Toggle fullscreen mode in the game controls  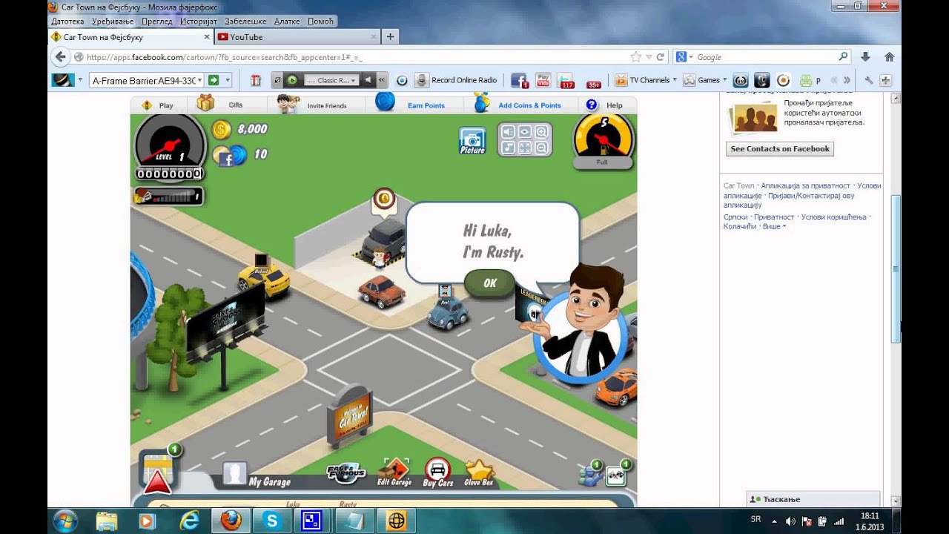tap(525, 148)
